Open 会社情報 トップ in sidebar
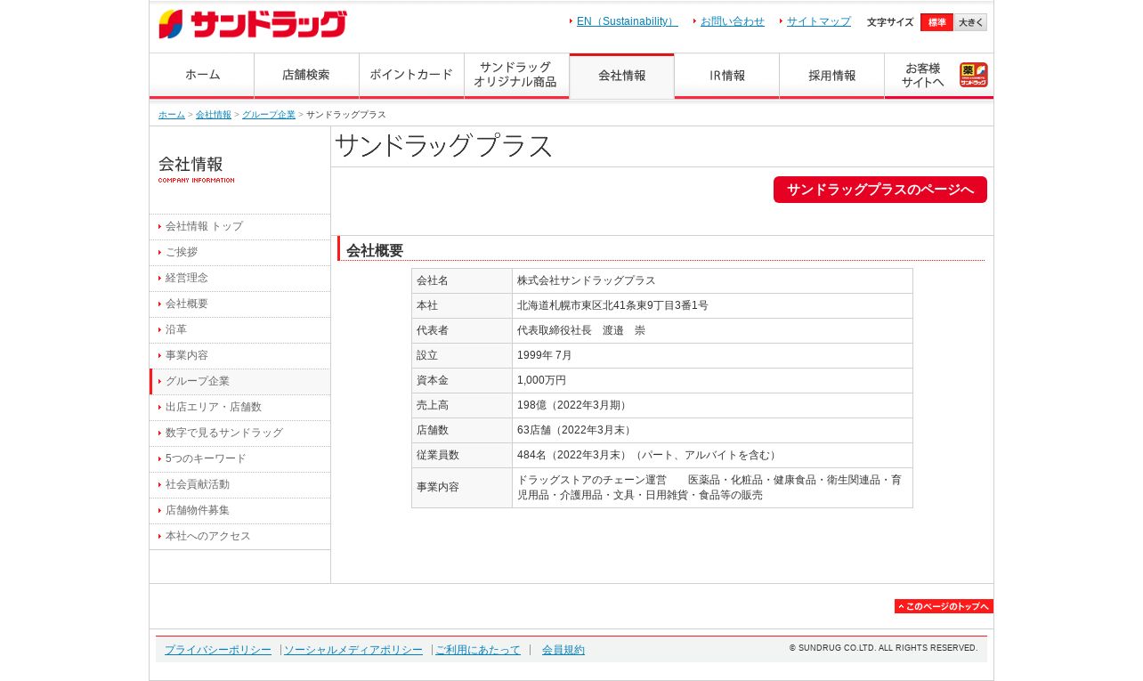Viewport: 1143px width, 681px height. [x=239, y=227]
